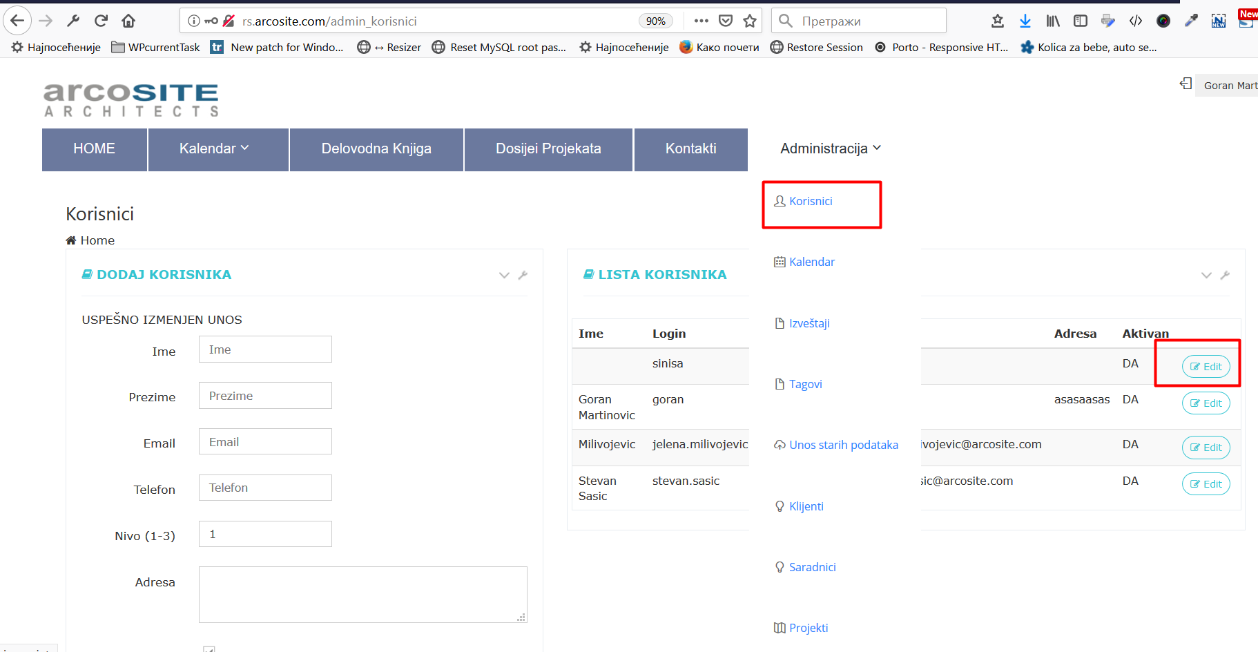The height and width of the screenshot is (652, 1258).
Task: Go back using the browser back arrow
Action: point(17,21)
